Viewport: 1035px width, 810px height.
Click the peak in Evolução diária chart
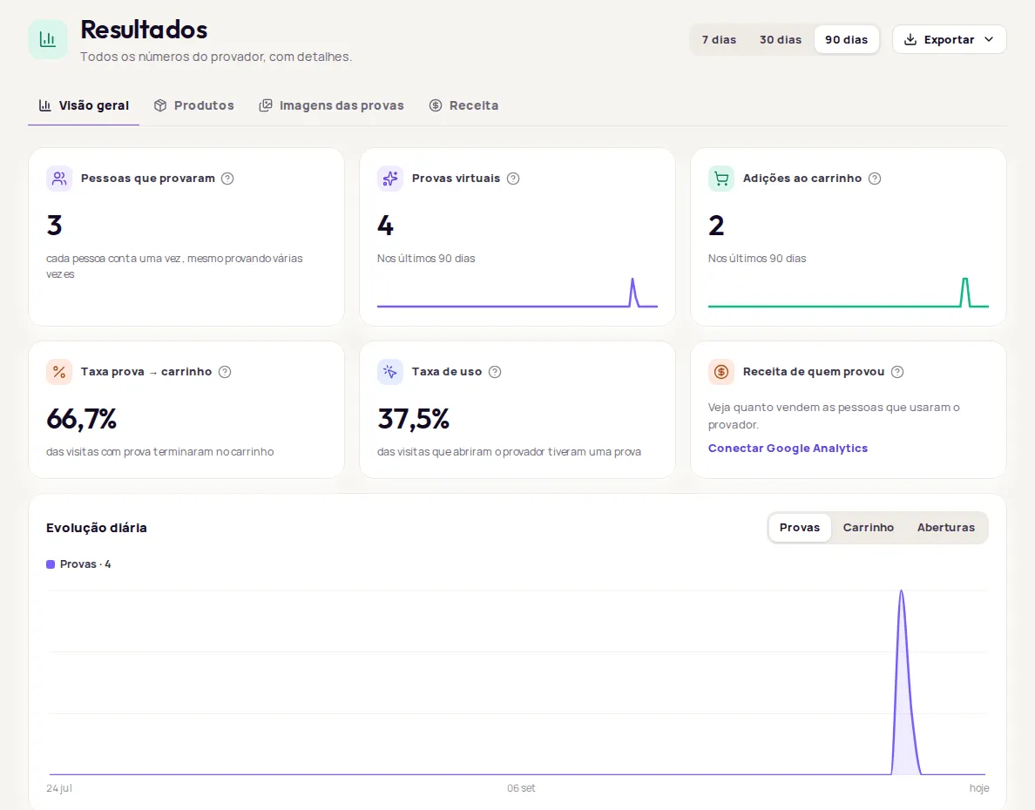pos(902,592)
